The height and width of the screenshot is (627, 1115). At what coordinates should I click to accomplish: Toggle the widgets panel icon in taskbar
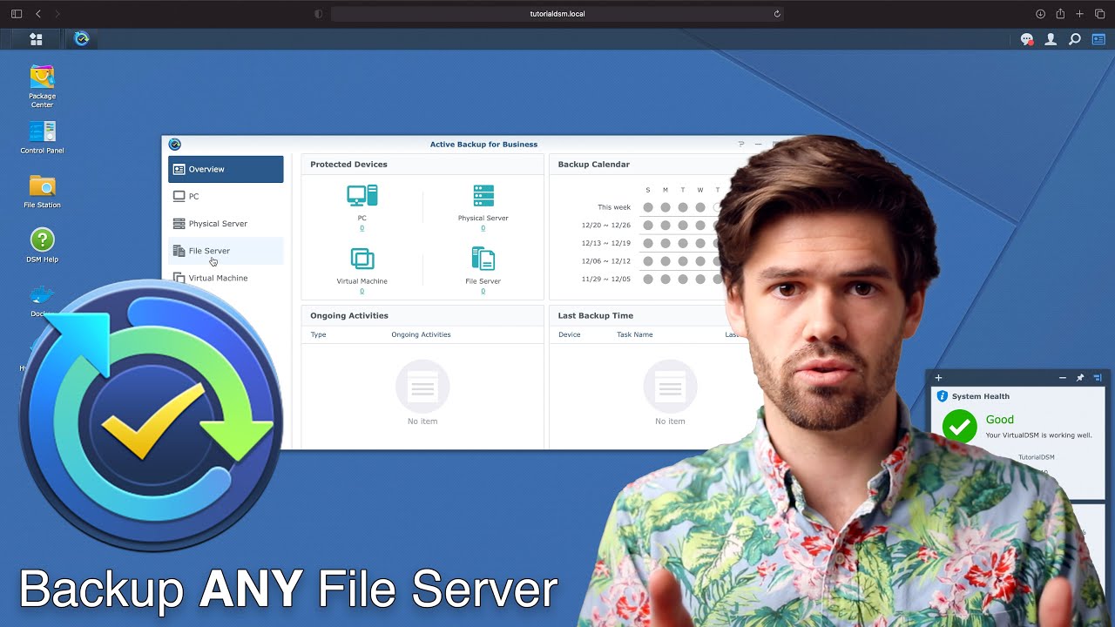point(1098,39)
